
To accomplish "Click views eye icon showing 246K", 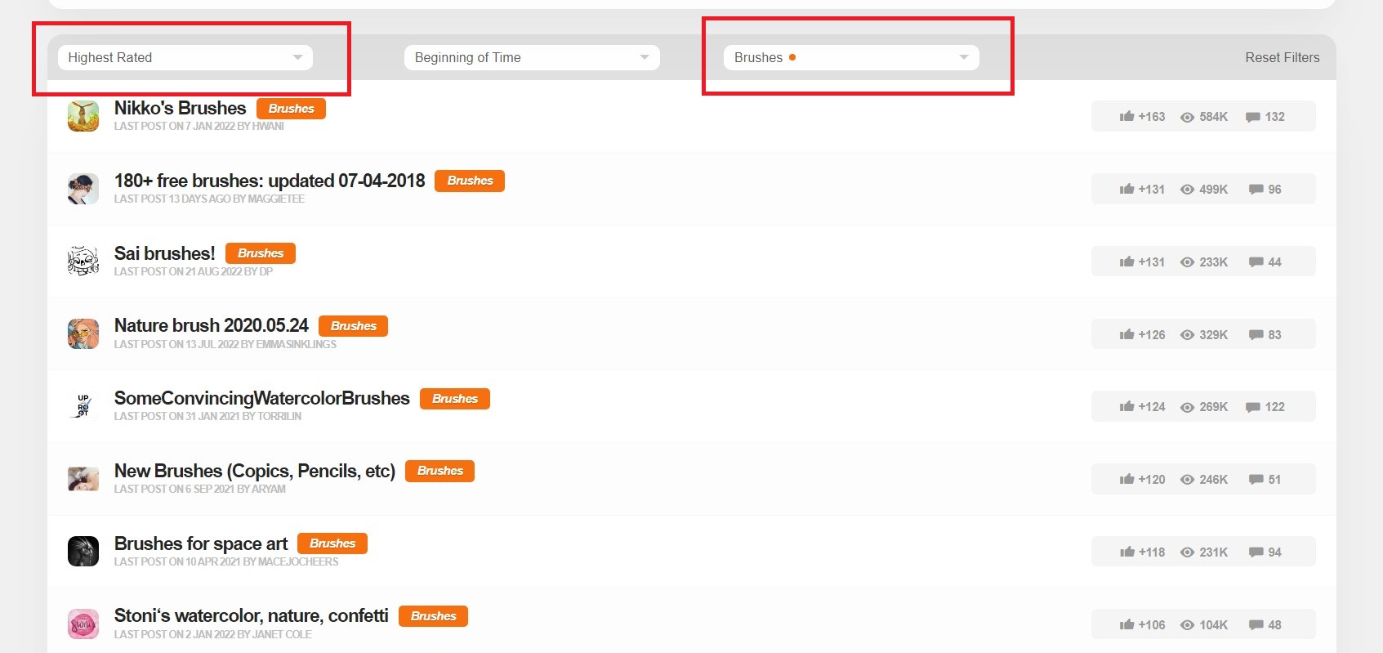I will 1187,480.
